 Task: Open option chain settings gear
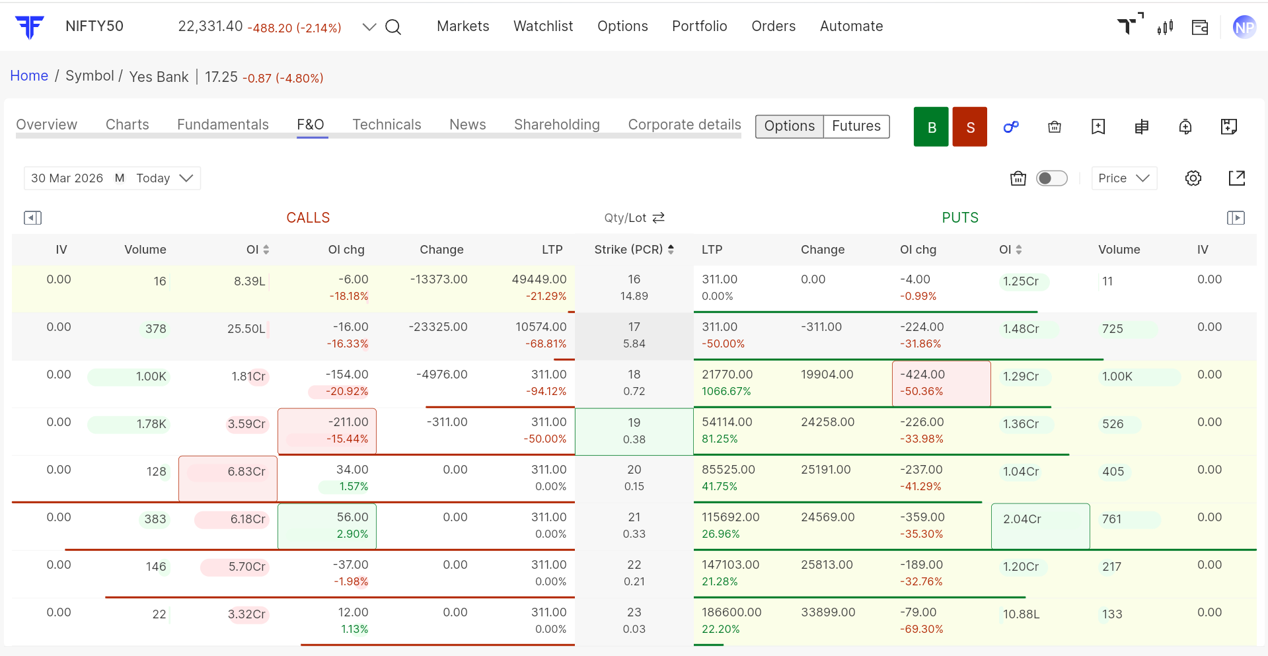click(1193, 178)
